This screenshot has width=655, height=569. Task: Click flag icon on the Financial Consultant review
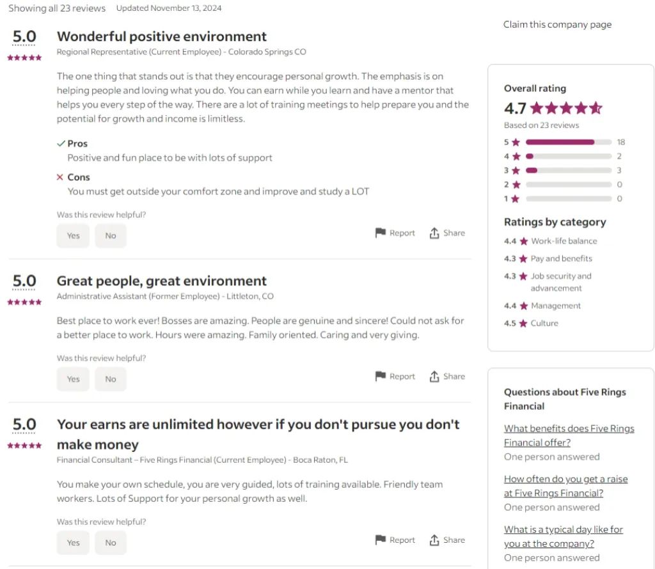[380, 540]
